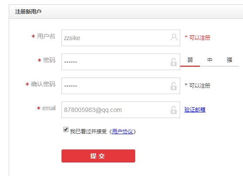
Task: Click the user silhouette icon in username field
Action: 174,37
